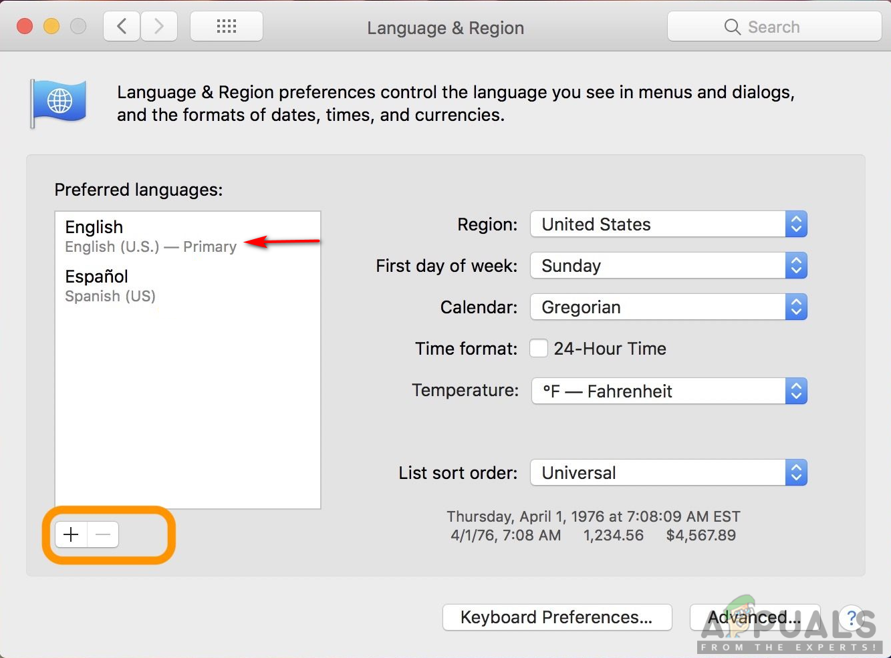Click the magnifying glass search icon
The width and height of the screenshot is (891, 658).
732,27
